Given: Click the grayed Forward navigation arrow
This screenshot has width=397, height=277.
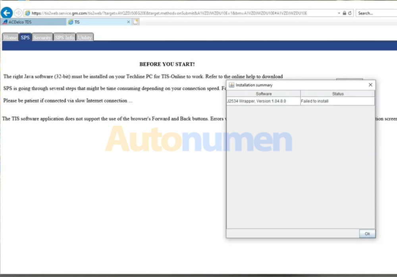Looking at the screenshot, I should pos(18,12).
